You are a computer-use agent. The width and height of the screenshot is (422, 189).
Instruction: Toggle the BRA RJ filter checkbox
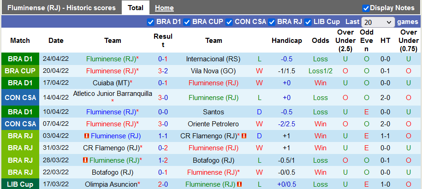272,22
